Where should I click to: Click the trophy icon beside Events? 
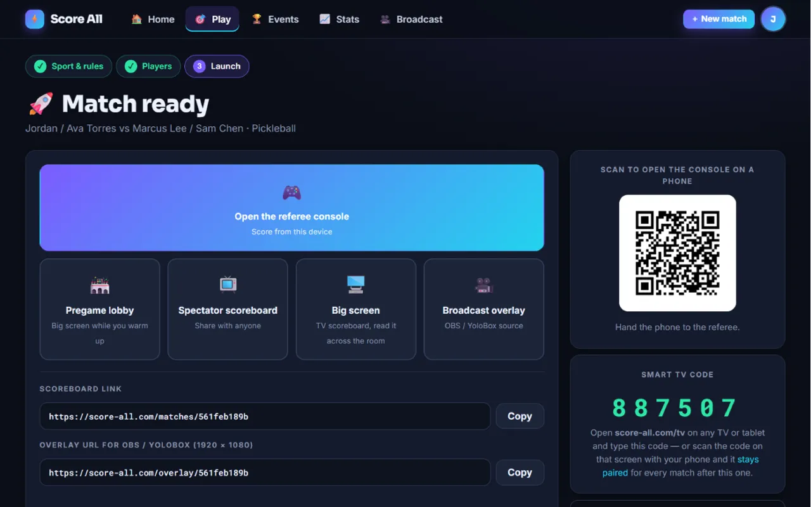tap(257, 19)
